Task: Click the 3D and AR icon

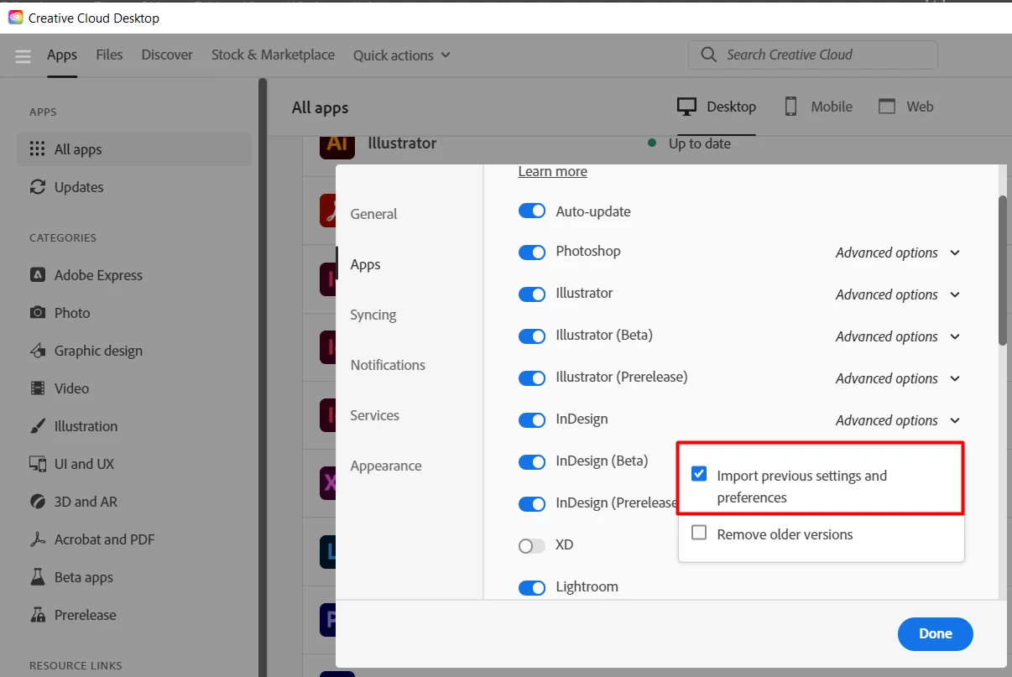Action: [37, 502]
